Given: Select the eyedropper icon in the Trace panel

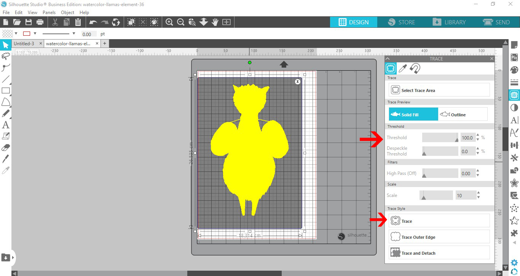Looking at the screenshot, I should tap(403, 68).
